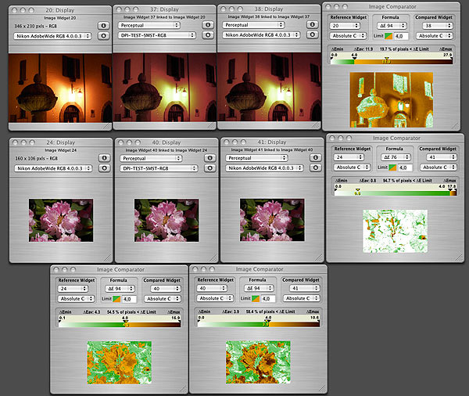Open Perceptual rendering intent dropdown in 38: Display
This screenshot has width=469, height=396.
(253, 25)
